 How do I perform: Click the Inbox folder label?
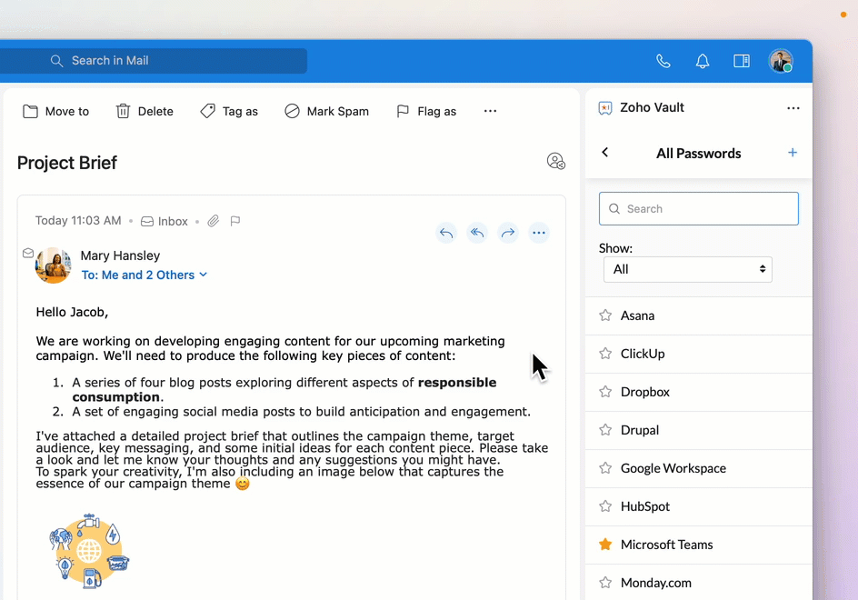[x=165, y=221]
